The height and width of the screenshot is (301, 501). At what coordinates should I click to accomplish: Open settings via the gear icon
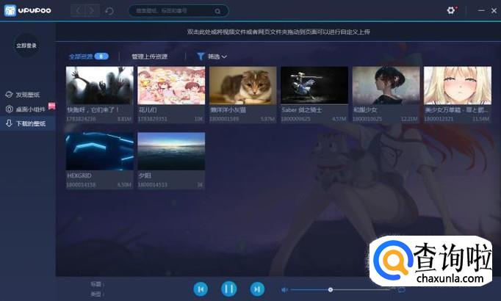click(451, 10)
